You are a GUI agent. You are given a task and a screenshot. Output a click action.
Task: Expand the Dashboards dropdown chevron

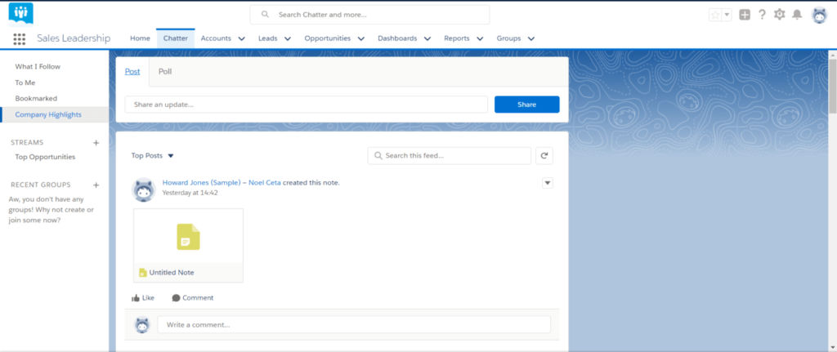(x=427, y=38)
